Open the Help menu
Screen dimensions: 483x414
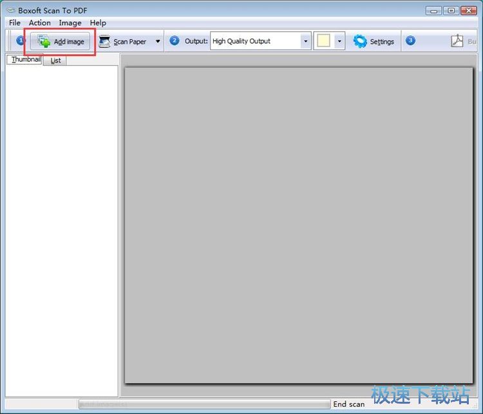click(98, 23)
